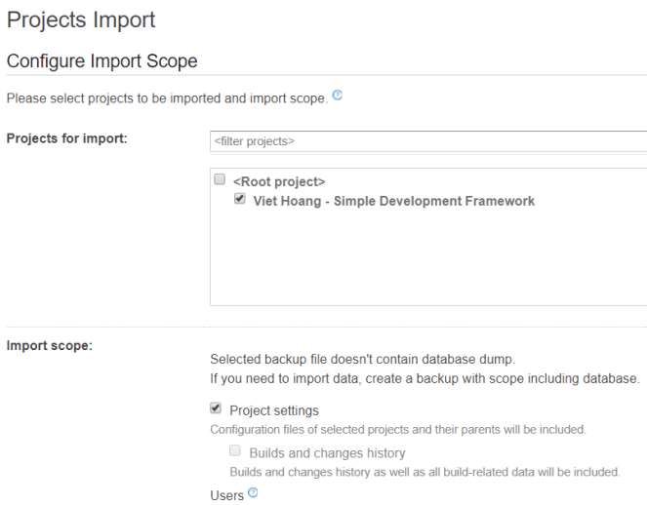Open the help icon next to Users

[x=253, y=493]
